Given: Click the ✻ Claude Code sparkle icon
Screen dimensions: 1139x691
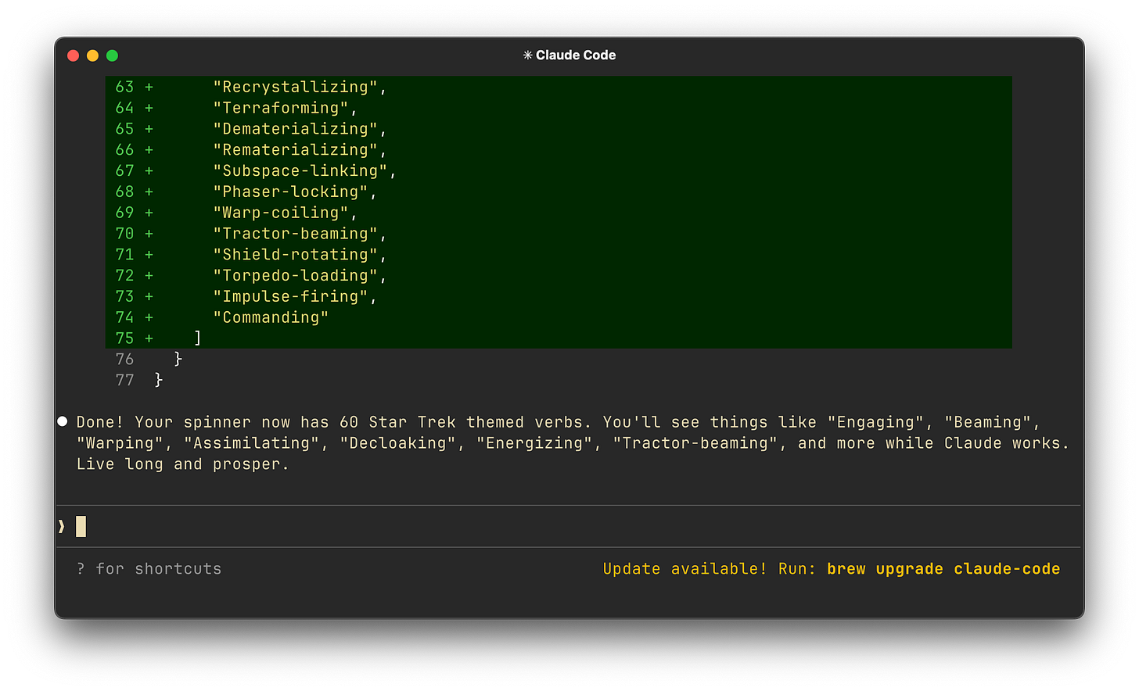Looking at the screenshot, I should tap(526, 55).
